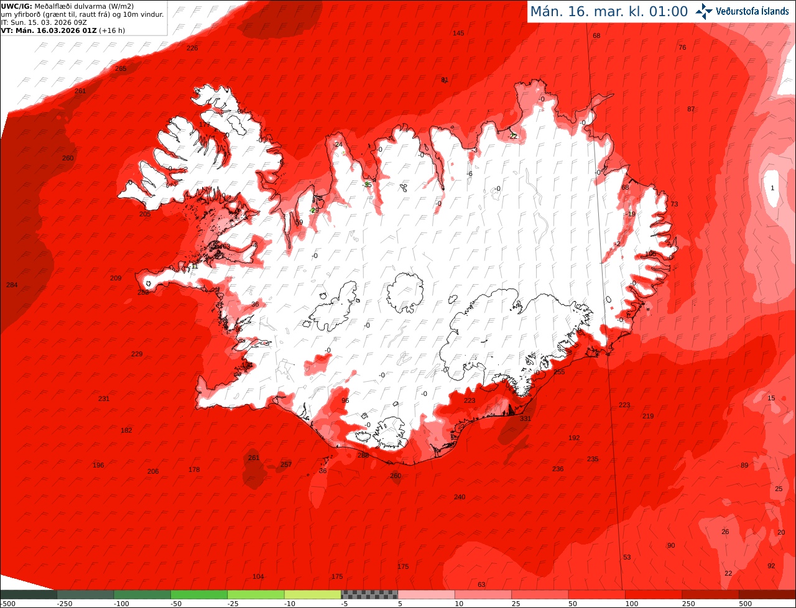Image resolution: width=796 pixels, height=608 pixels.
Task: Click map value 59 near Hrútafjörður
Action: (299, 223)
